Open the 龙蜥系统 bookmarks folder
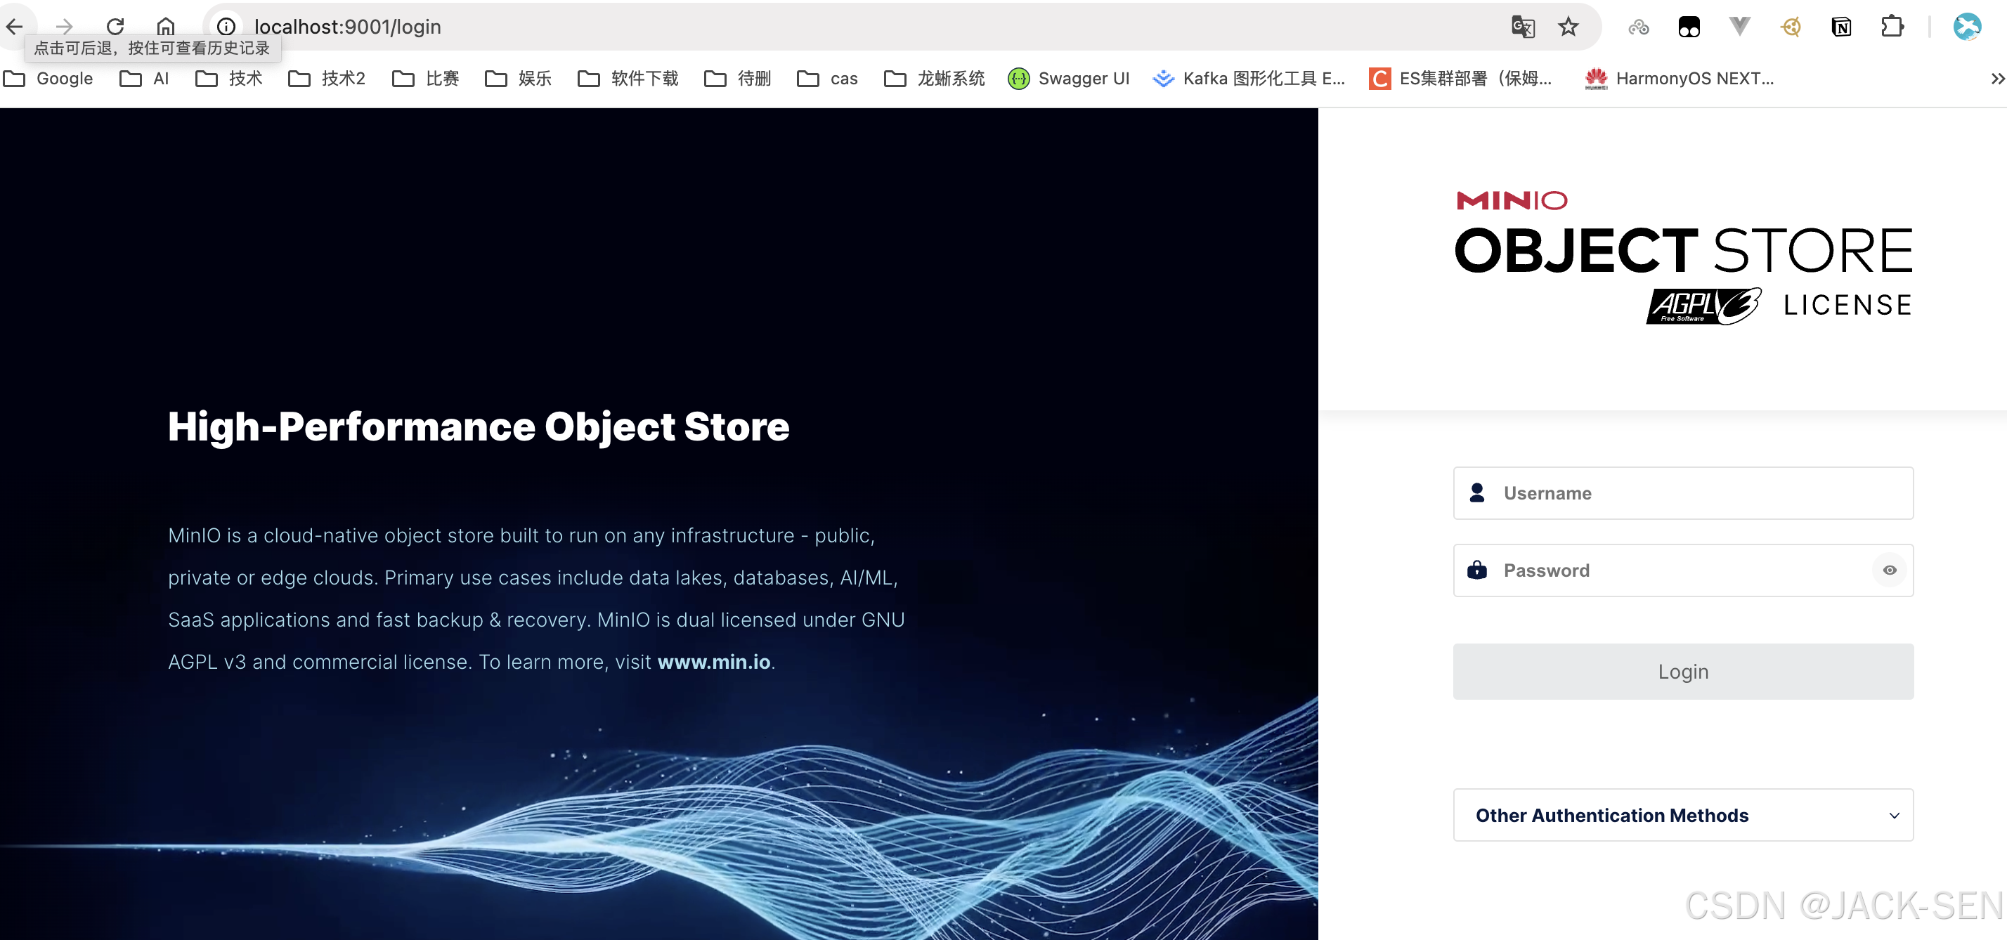This screenshot has width=2007, height=940. 934,79
